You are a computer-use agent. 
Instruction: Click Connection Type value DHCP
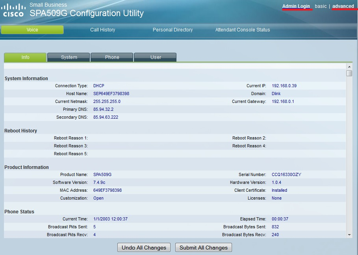click(x=98, y=86)
